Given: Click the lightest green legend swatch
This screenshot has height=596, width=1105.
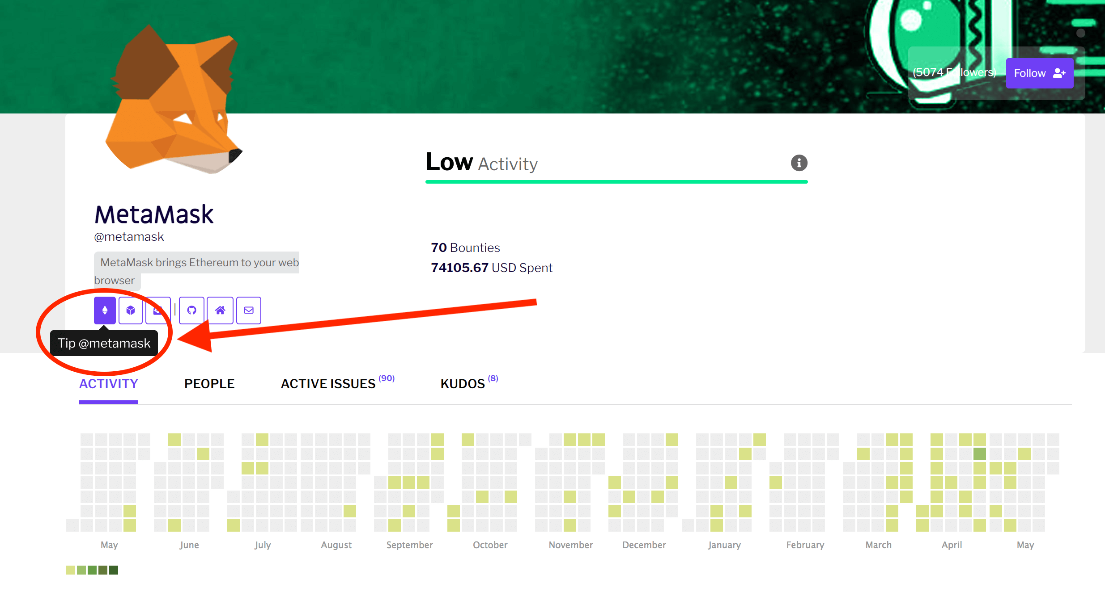Looking at the screenshot, I should [x=71, y=570].
